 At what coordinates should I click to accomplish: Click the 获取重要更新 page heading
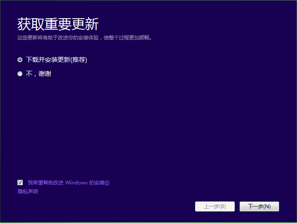click(x=58, y=24)
